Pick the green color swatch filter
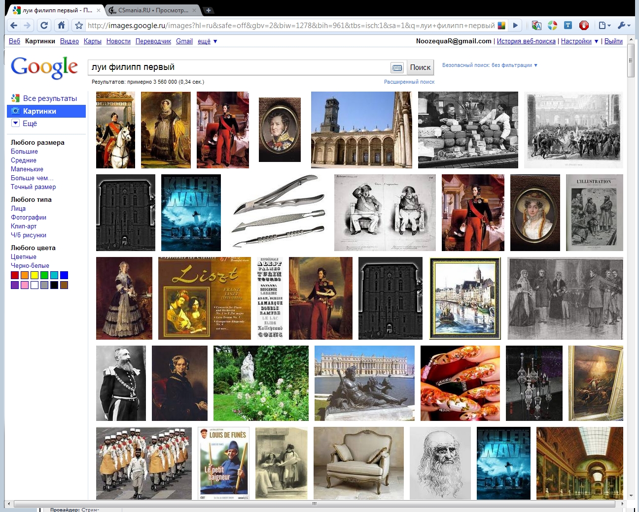The height and width of the screenshot is (512, 639). tap(44, 275)
